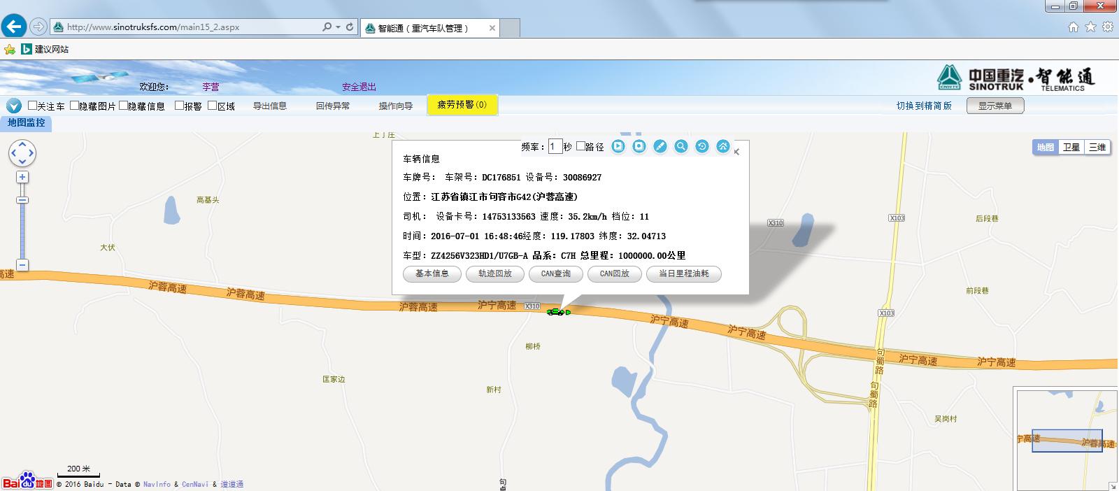The height and width of the screenshot is (491, 1119).
Task: Select the 地图监控 tab
Action: 26,123
